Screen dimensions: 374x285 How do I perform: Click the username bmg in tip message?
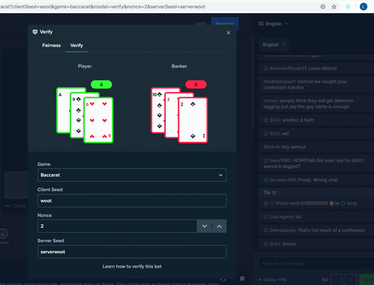pos(351,203)
